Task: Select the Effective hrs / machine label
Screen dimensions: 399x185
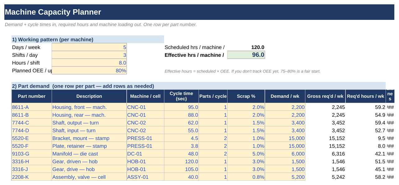Action: [x=194, y=55]
